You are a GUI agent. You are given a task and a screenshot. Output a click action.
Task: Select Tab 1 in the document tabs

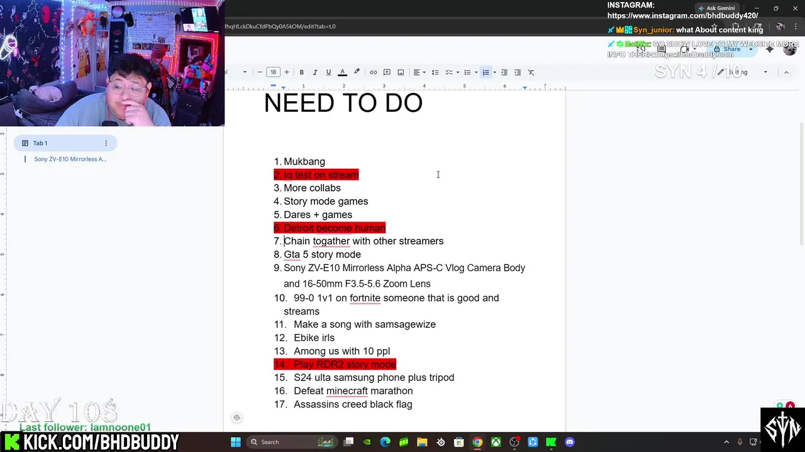tap(65, 143)
